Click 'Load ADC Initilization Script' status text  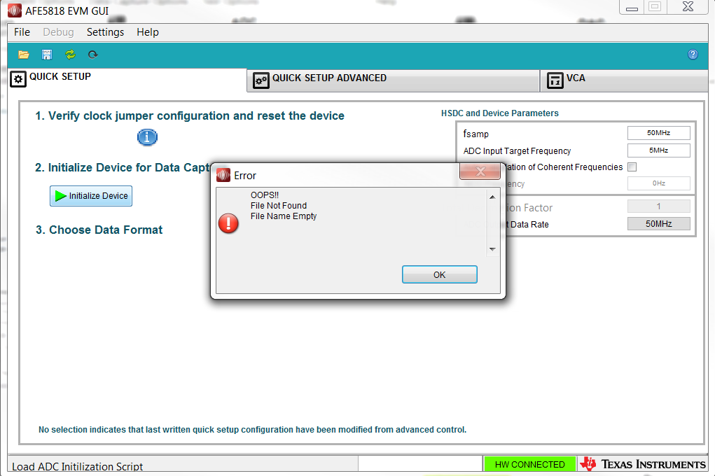[x=78, y=466]
